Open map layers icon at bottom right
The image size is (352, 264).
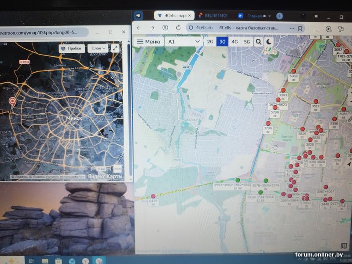coord(344,246)
